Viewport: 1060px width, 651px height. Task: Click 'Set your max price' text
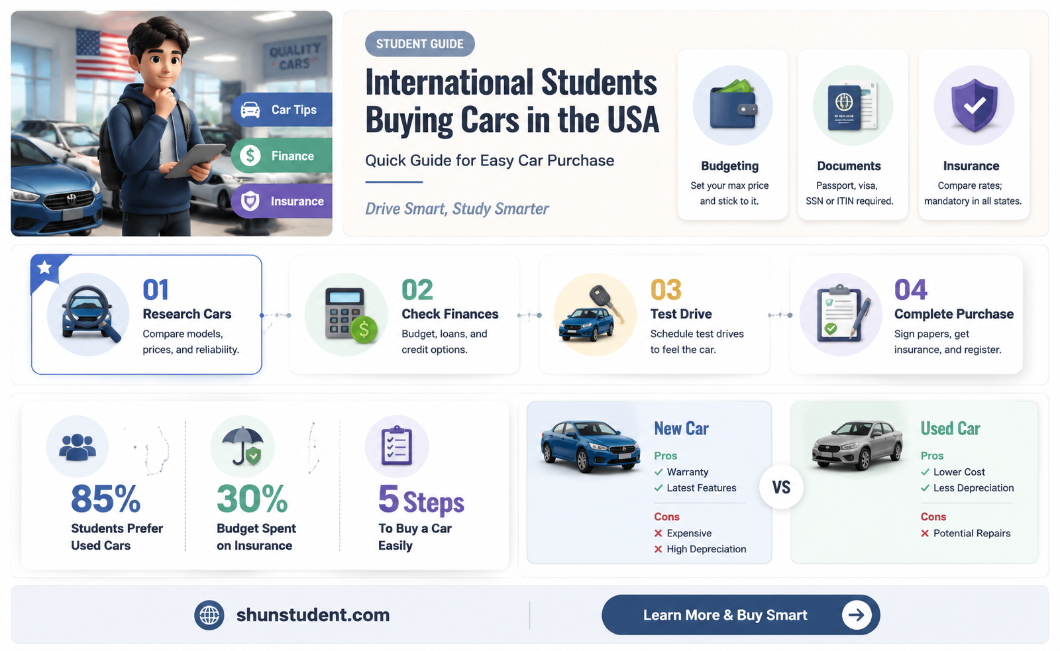(x=729, y=185)
